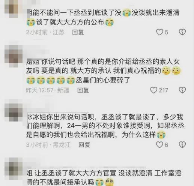194x186 pixels.
Task: Tap broken heart on the Xinjiang comment
Action: click(x=182, y=90)
